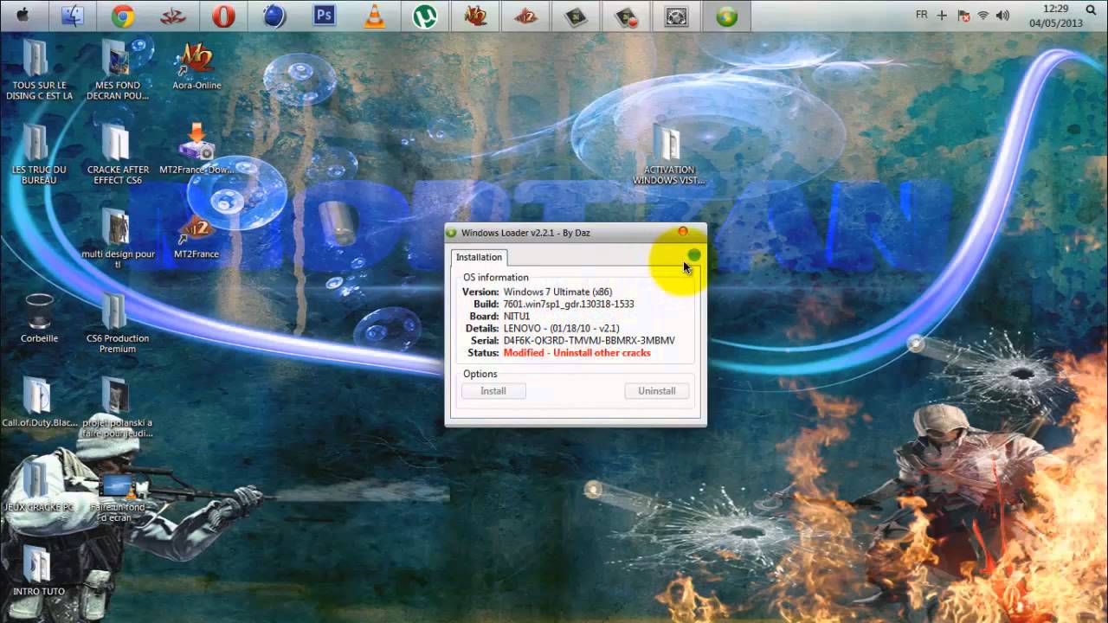Select the CS6 Production Premium folder
The width and height of the screenshot is (1108, 623).
117,324
